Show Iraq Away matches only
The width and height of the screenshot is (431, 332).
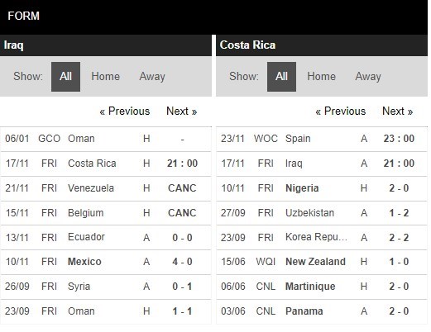point(152,77)
